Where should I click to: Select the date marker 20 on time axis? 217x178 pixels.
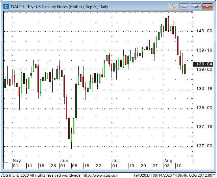pos(143,166)
